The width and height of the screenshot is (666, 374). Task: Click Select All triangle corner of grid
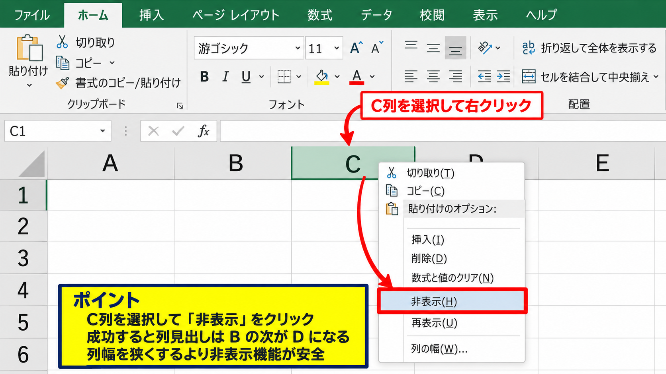pos(31,164)
